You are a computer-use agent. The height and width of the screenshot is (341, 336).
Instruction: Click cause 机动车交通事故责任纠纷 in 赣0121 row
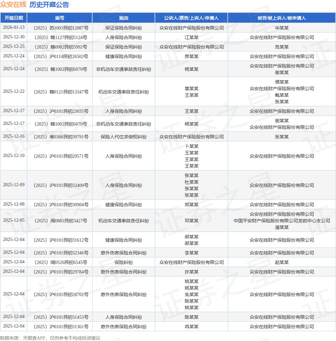point(124,92)
